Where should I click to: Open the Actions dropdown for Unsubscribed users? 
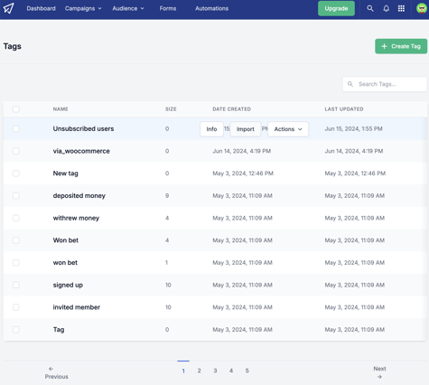[x=288, y=129]
